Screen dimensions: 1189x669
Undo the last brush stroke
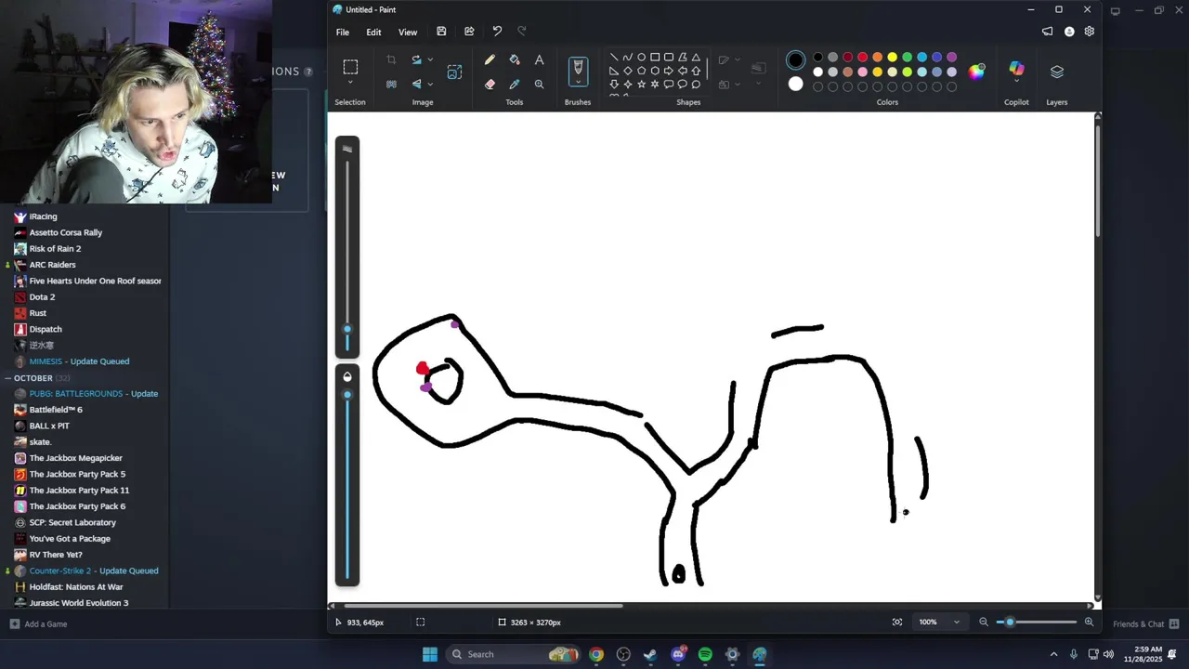pyautogui.click(x=497, y=32)
